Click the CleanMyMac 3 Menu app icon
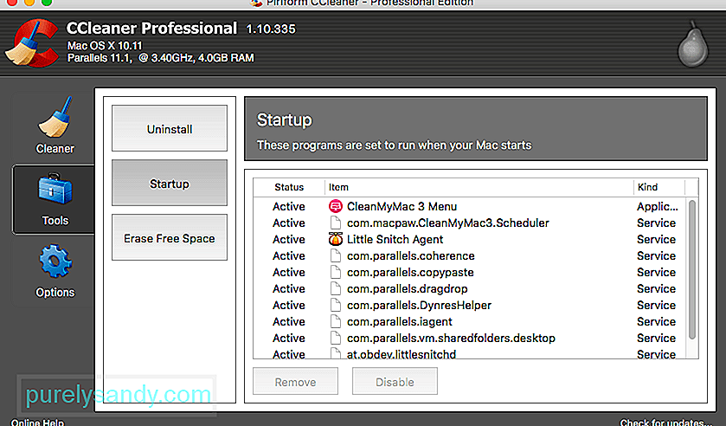This screenshot has width=726, height=426. (335, 206)
